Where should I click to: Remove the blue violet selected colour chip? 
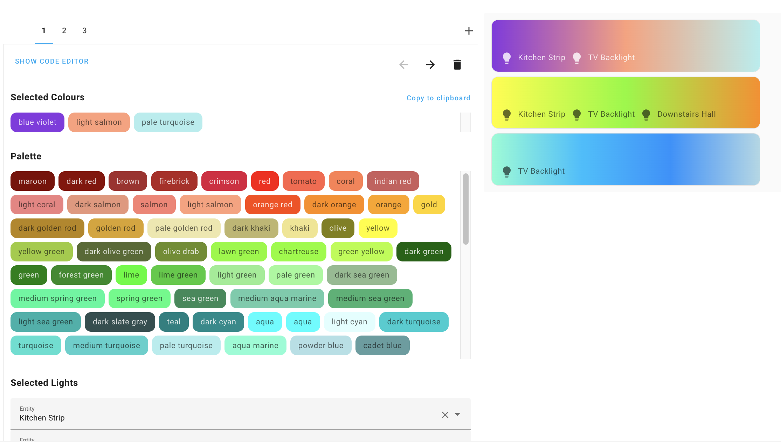pyautogui.click(x=37, y=122)
